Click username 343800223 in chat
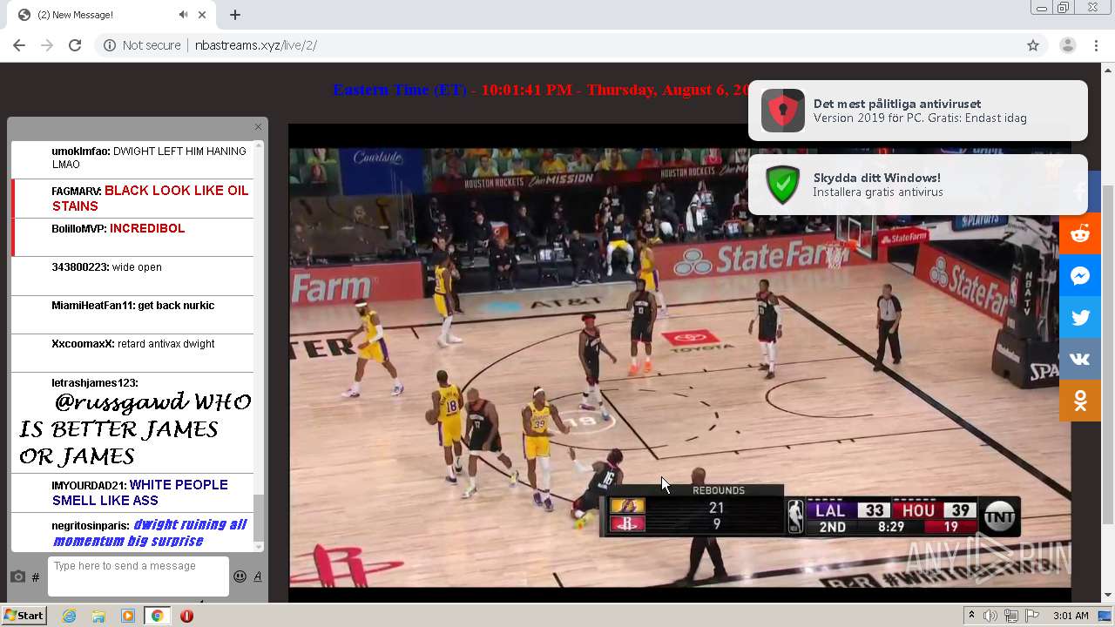This screenshot has width=1115, height=627. pos(80,267)
